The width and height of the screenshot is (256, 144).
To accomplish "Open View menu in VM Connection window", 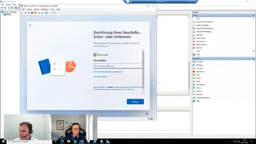I will 52,10.
